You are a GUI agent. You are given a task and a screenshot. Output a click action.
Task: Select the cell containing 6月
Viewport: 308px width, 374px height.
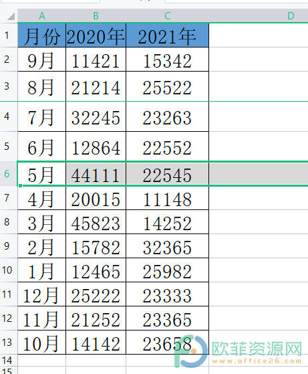[x=41, y=147]
